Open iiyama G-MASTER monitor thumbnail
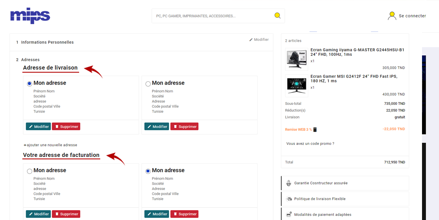Image resolution: width=439 pixels, height=220 pixels. 297,59
